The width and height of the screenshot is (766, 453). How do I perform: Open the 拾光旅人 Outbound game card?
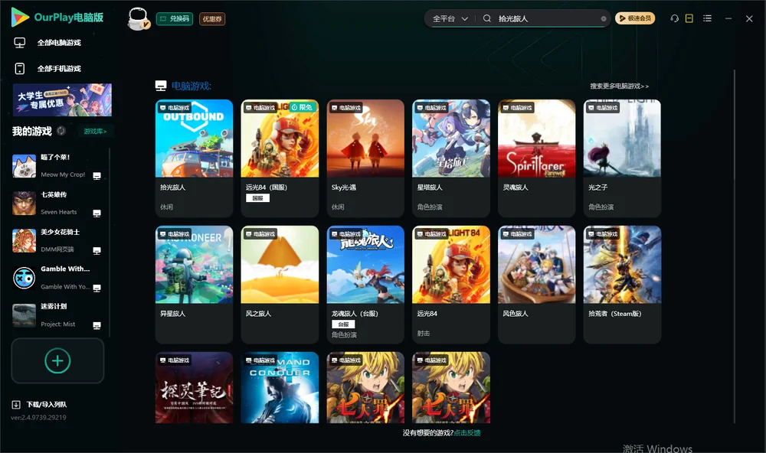[194, 158]
